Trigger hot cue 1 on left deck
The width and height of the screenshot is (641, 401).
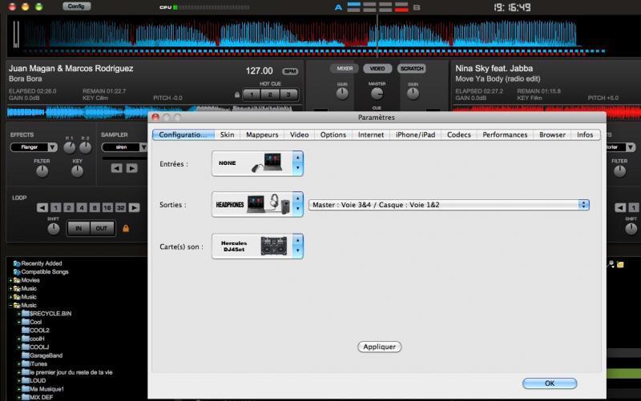click(252, 94)
